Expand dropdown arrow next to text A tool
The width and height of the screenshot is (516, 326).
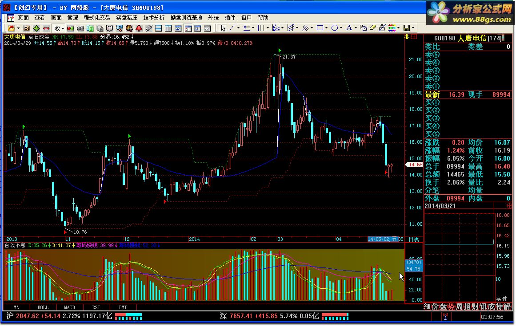click(x=356, y=28)
